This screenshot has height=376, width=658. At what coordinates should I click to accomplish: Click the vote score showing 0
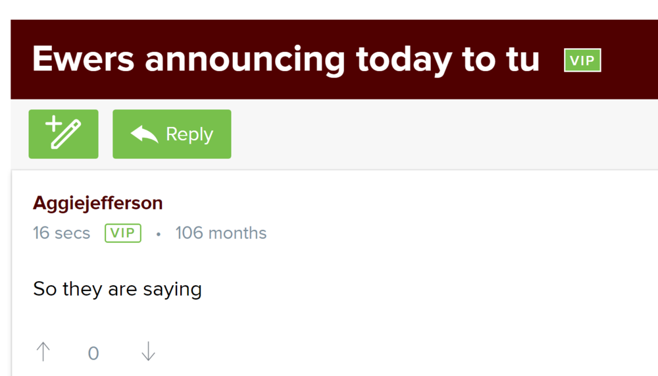(x=93, y=354)
